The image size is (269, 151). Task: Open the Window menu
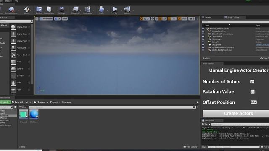(8, 1)
